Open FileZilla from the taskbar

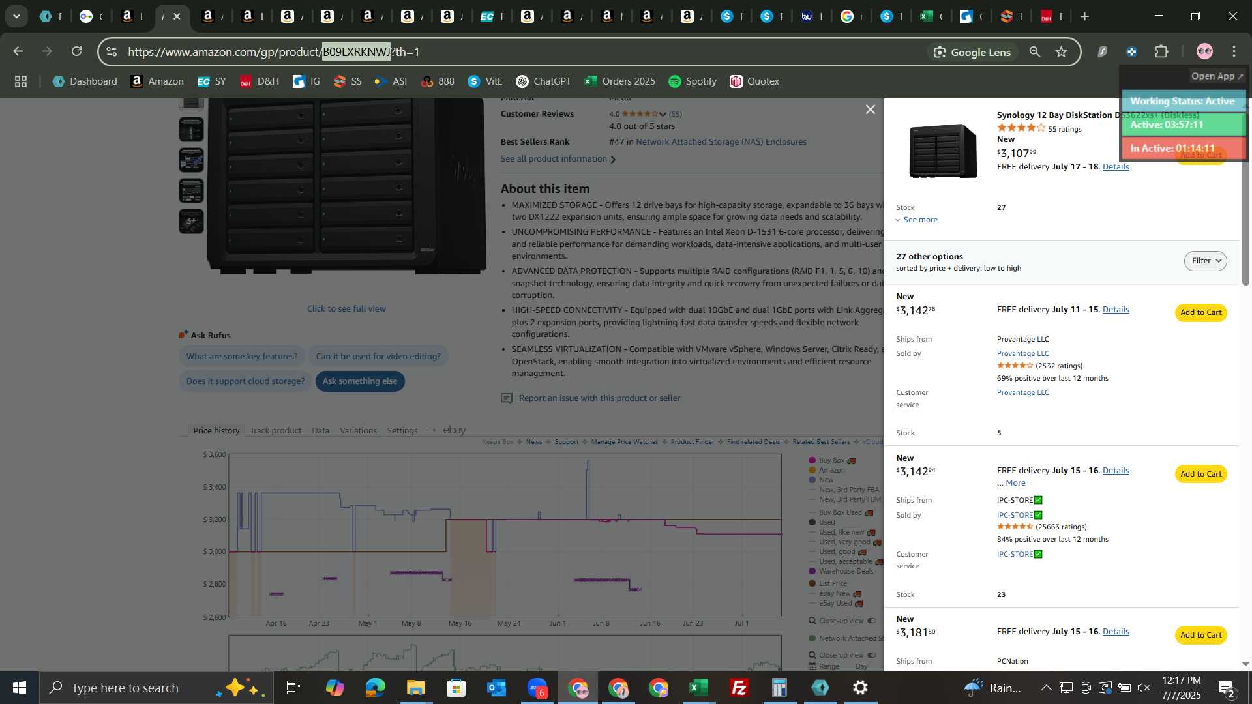[x=739, y=688]
